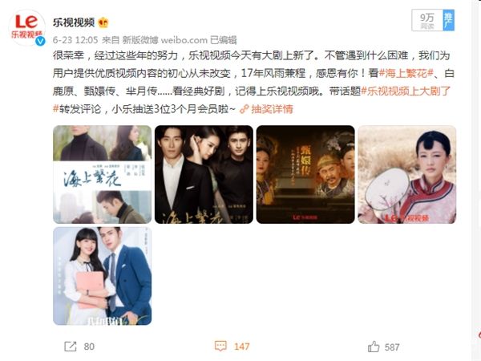Click the repost share icon
This screenshot has height=361, width=481.
(71, 347)
